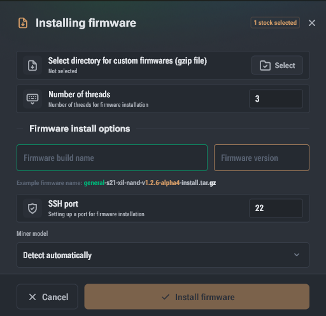Click the Select directory button
The height and width of the screenshot is (316, 326).
click(277, 65)
